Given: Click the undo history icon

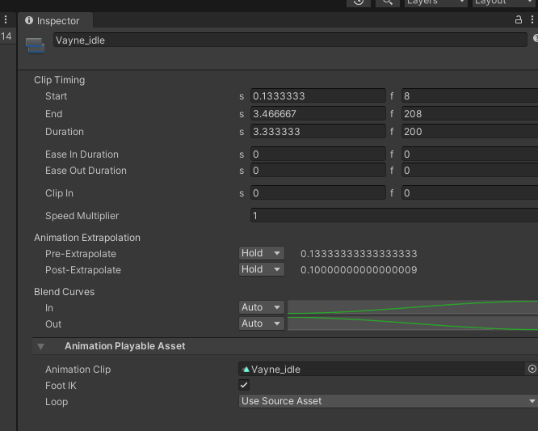Looking at the screenshot, I should click(x=358, y=2).
